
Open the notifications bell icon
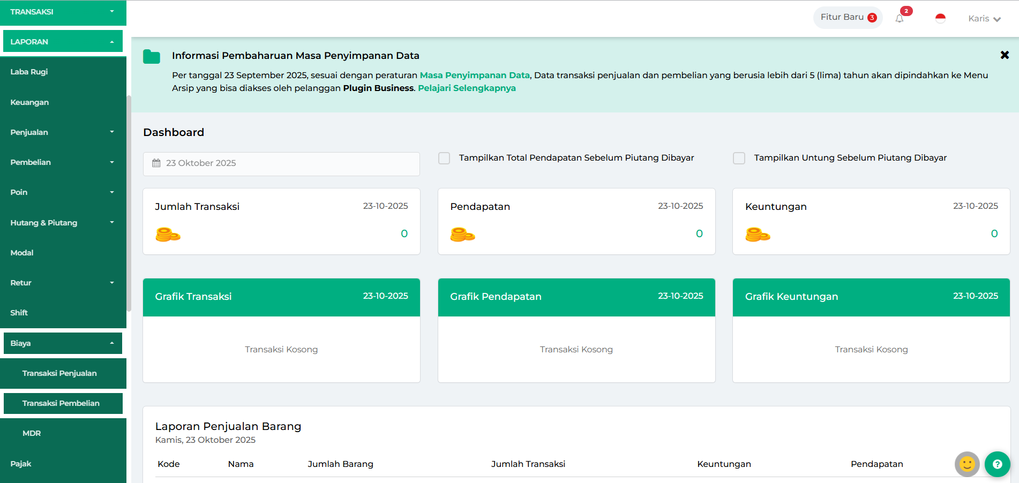900,19
